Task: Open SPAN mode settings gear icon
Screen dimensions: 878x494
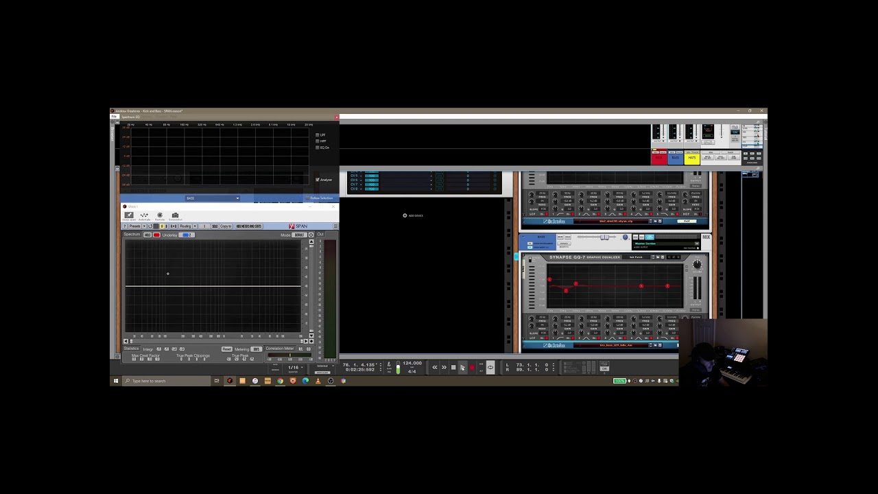Action: pyautogui.click(x=311, y=235)
